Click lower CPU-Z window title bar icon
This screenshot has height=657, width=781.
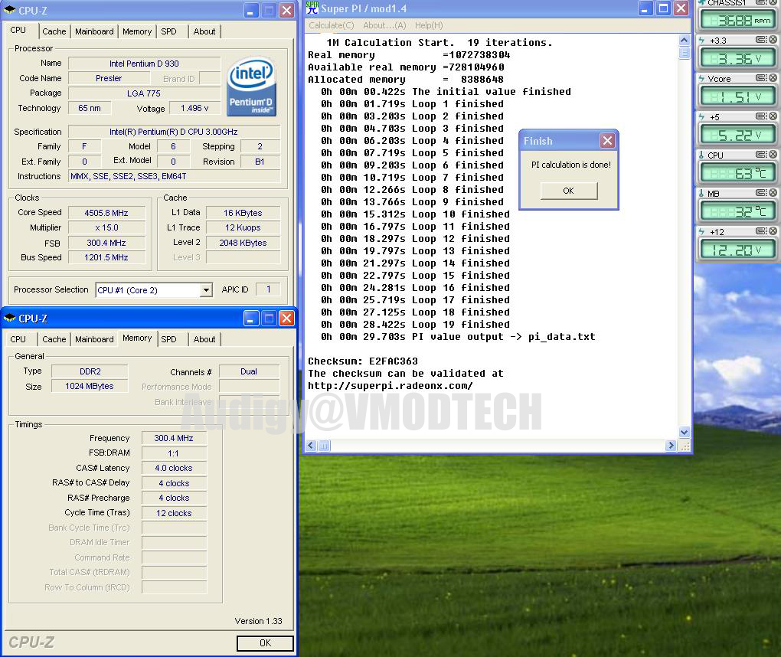(9, 319)
